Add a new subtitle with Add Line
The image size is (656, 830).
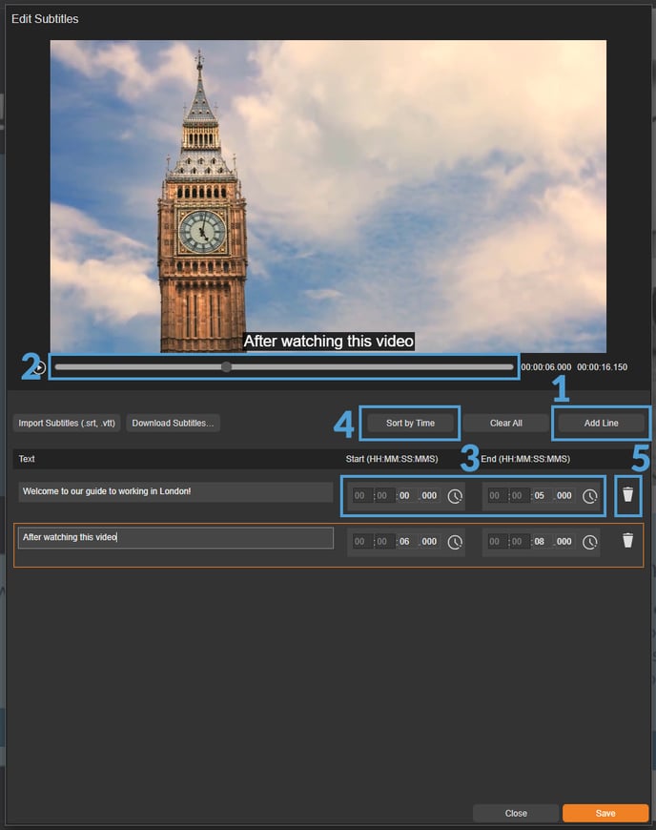(601, 423)
